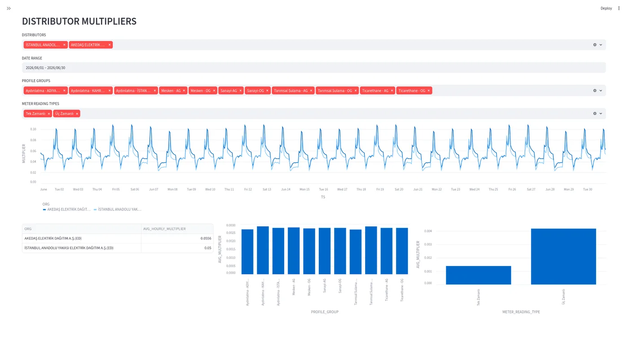The height and width of the screenshot is (344, 628).
Task: Clear all selected meter reading types
Action: (x=595, y=114)
